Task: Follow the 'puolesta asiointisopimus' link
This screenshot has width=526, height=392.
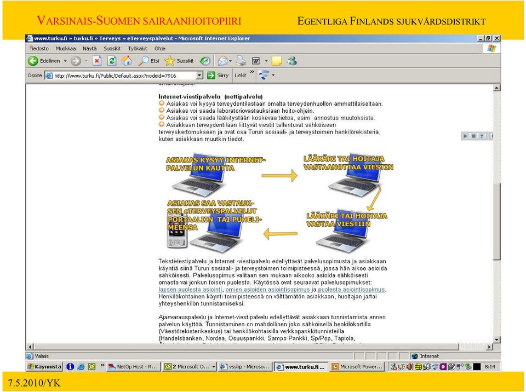Action: click(x=351, y=290)
